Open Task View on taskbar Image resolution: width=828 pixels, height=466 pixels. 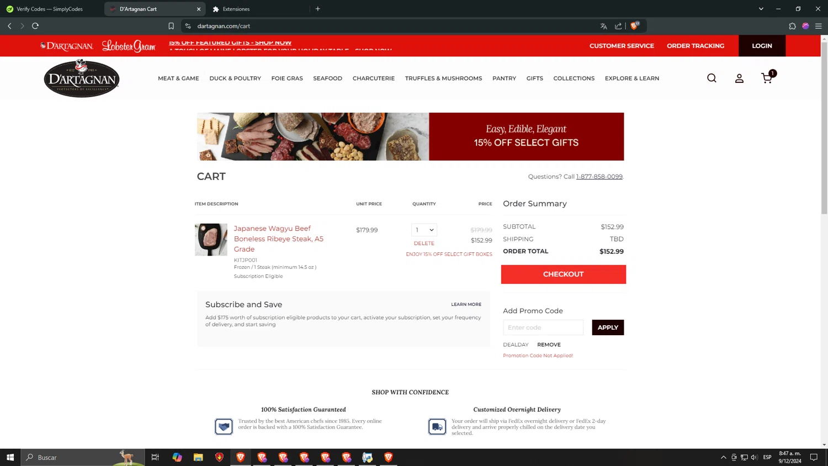click(155, 457)
